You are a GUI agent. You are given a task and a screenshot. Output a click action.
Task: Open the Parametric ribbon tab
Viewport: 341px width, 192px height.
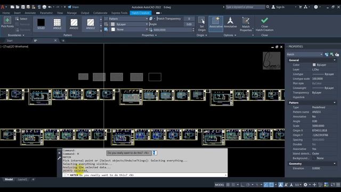tap(46, 13)
